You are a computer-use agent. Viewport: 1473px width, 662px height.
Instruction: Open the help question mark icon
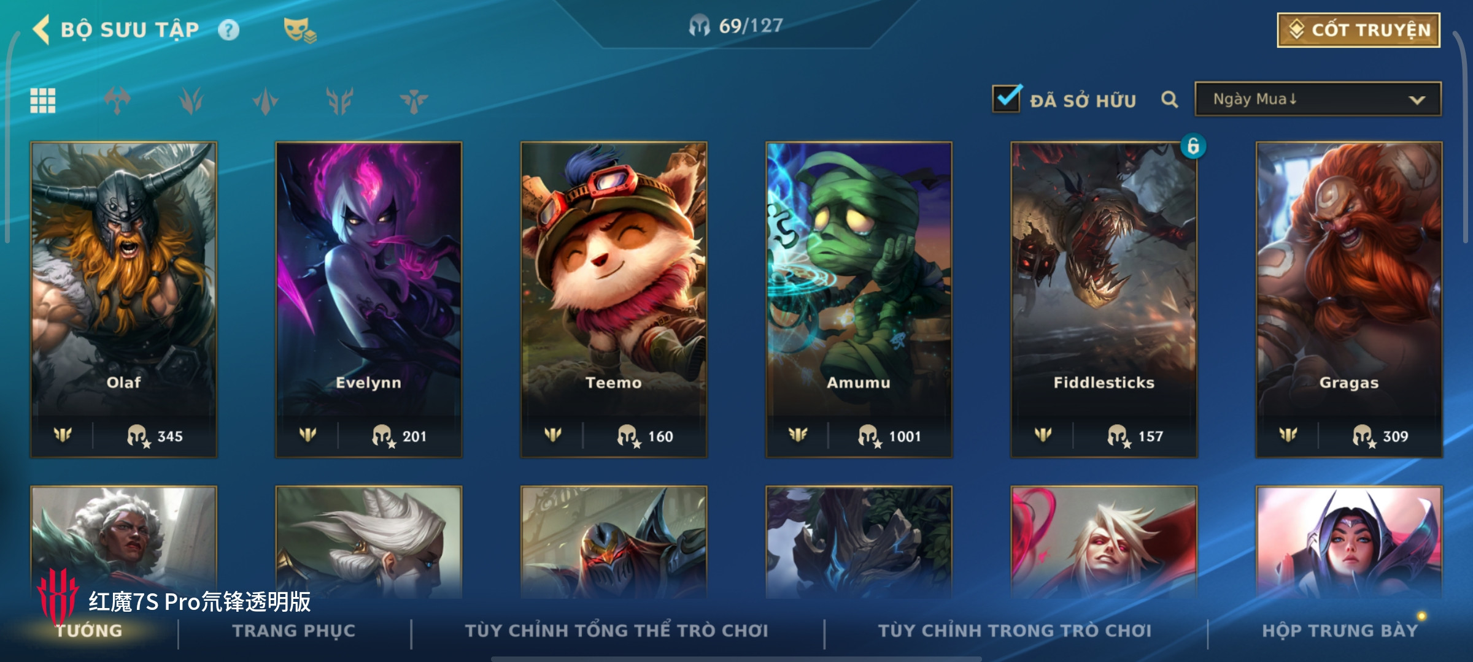[229, 30]
